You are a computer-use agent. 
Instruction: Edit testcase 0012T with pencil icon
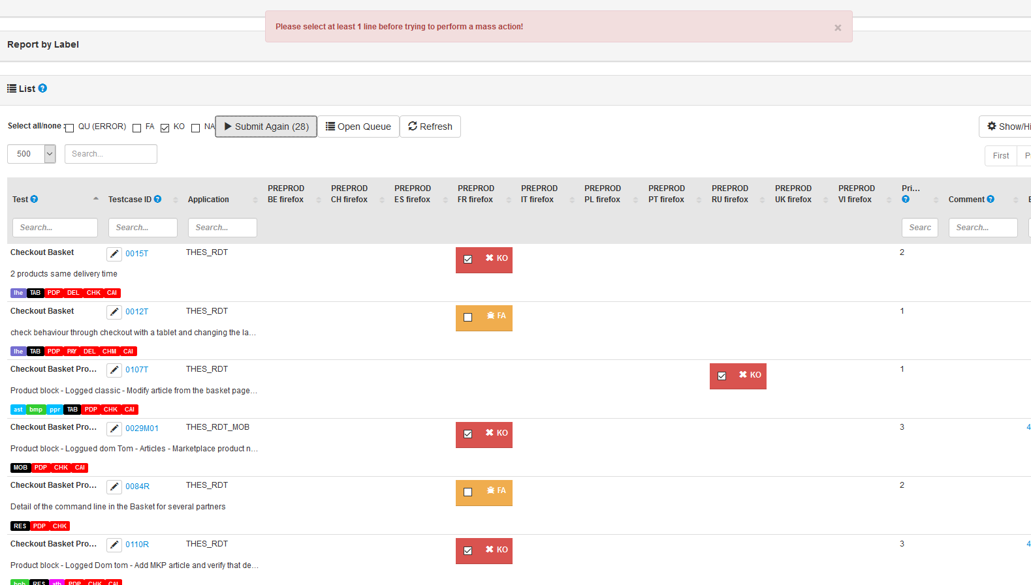pyautogui.click(x=114, y=312)
